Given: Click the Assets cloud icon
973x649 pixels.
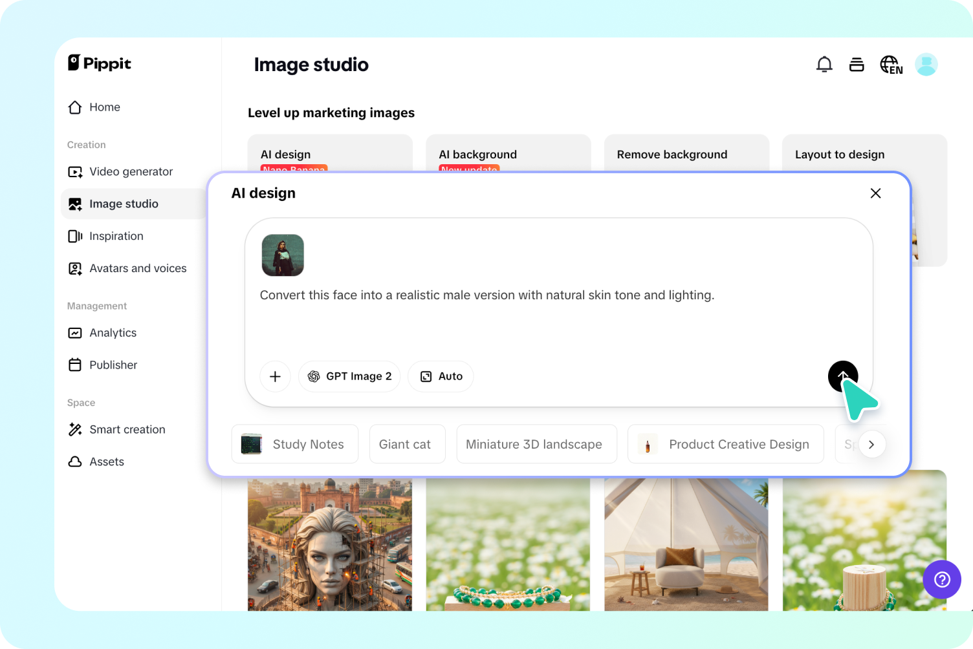Looking at the screenshot, I should click(x=75, y=462).
